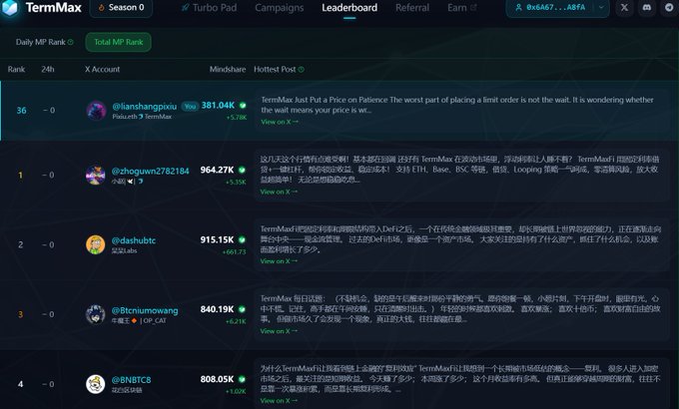The image size is (679, 409).
Task: Open the X social icon in header
Action: [624, 7]
